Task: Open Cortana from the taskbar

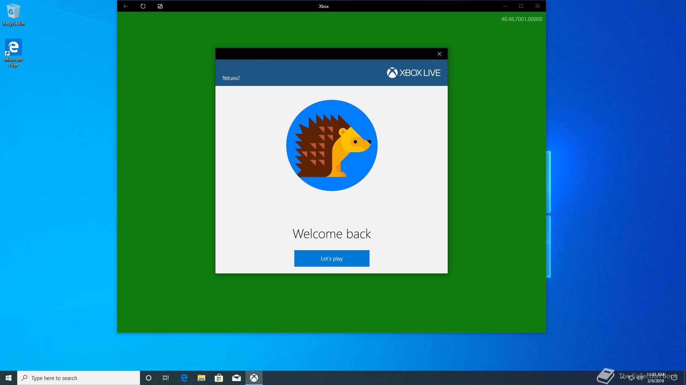Action: (149, 378)
